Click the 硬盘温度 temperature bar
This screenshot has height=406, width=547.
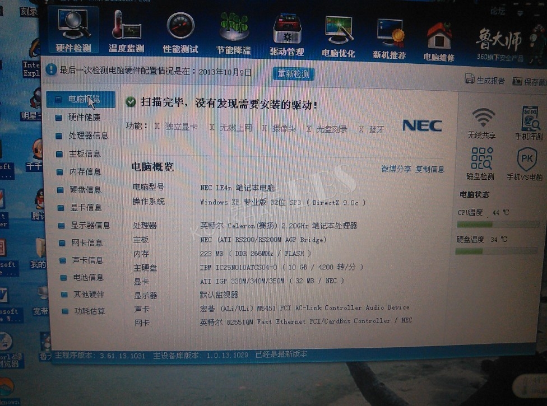click(x=496, y=251)
